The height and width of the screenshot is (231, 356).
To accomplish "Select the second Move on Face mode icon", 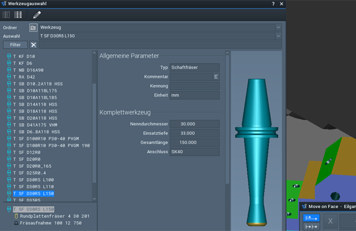I will (x=311, y=227).
